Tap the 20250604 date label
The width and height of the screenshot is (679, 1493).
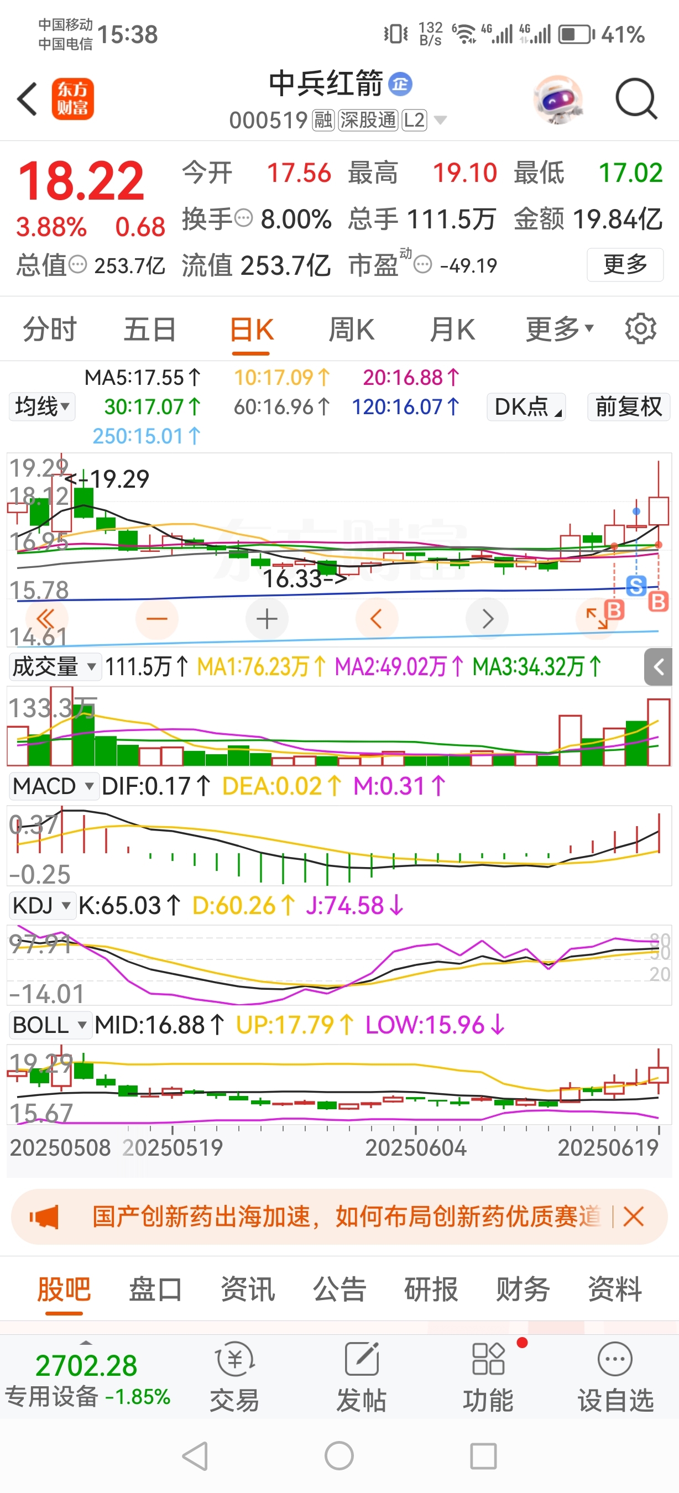[x=415, y=1147]
